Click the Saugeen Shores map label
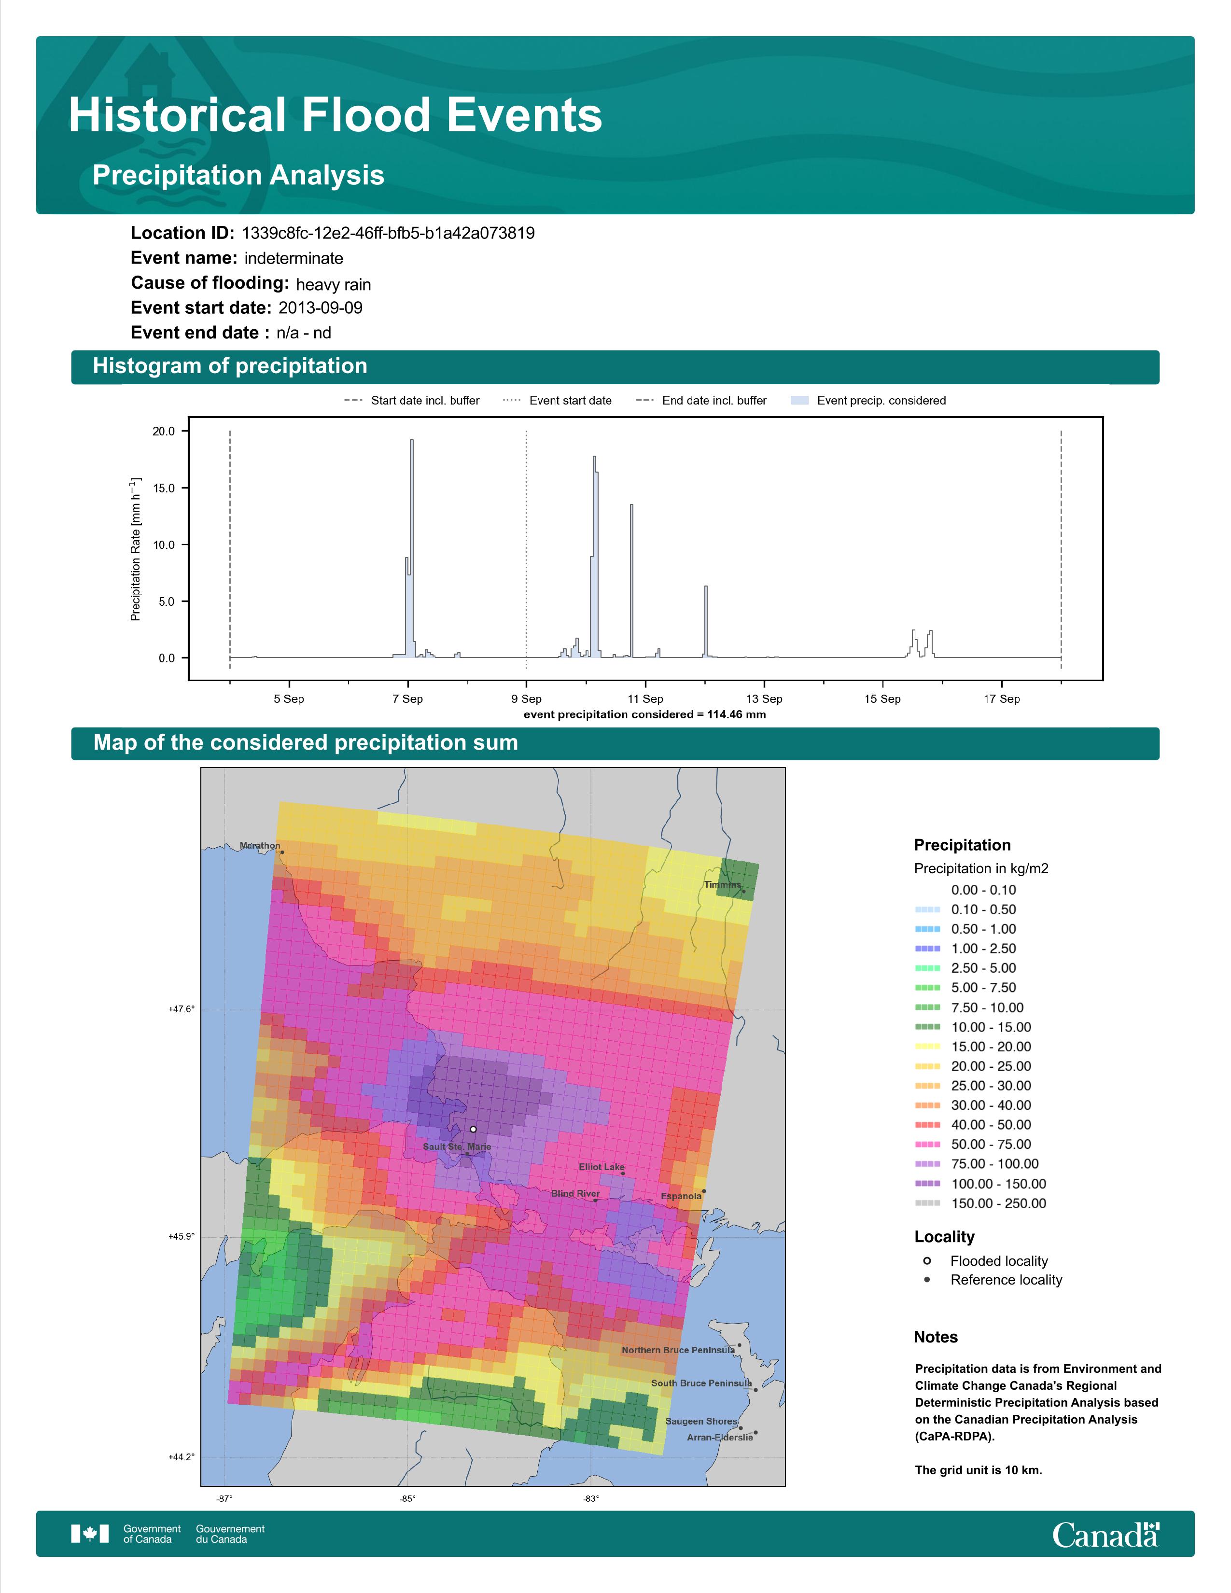 pos(701,1421)
